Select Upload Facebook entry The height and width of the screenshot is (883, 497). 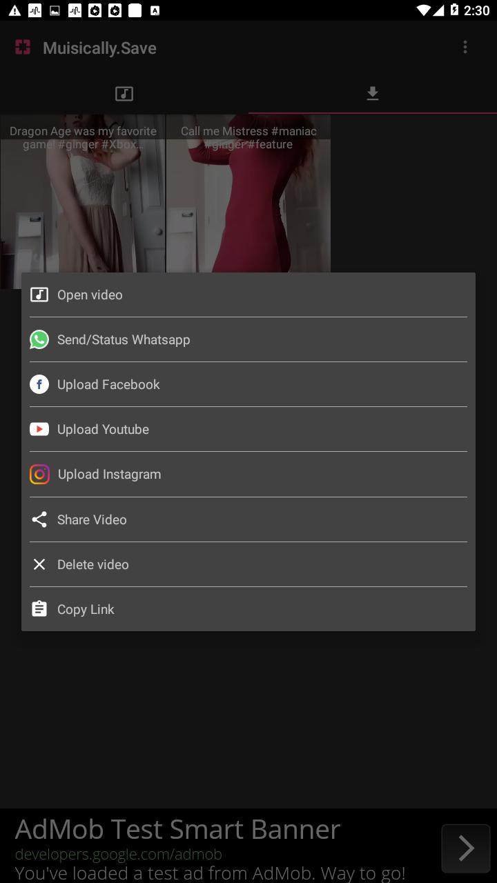(248, 384)
